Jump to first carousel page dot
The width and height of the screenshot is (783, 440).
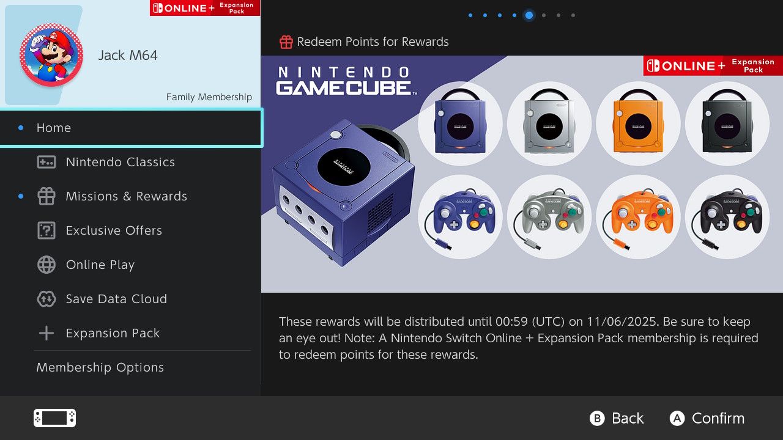pyautogui.click(x=470, y=15)
